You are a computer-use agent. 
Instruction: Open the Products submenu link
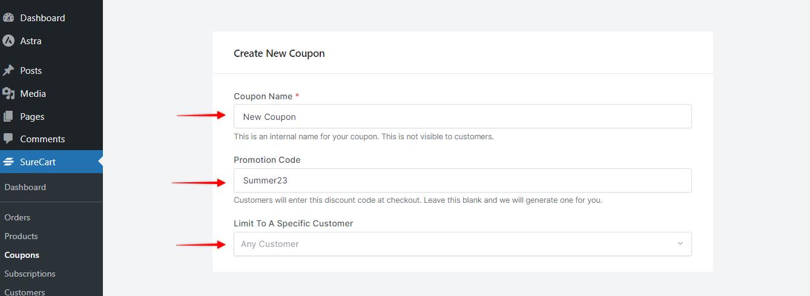click(21, 236)
